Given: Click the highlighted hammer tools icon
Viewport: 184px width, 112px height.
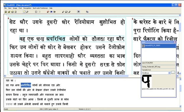Looking at the screenshot, I should pos(79,12).
